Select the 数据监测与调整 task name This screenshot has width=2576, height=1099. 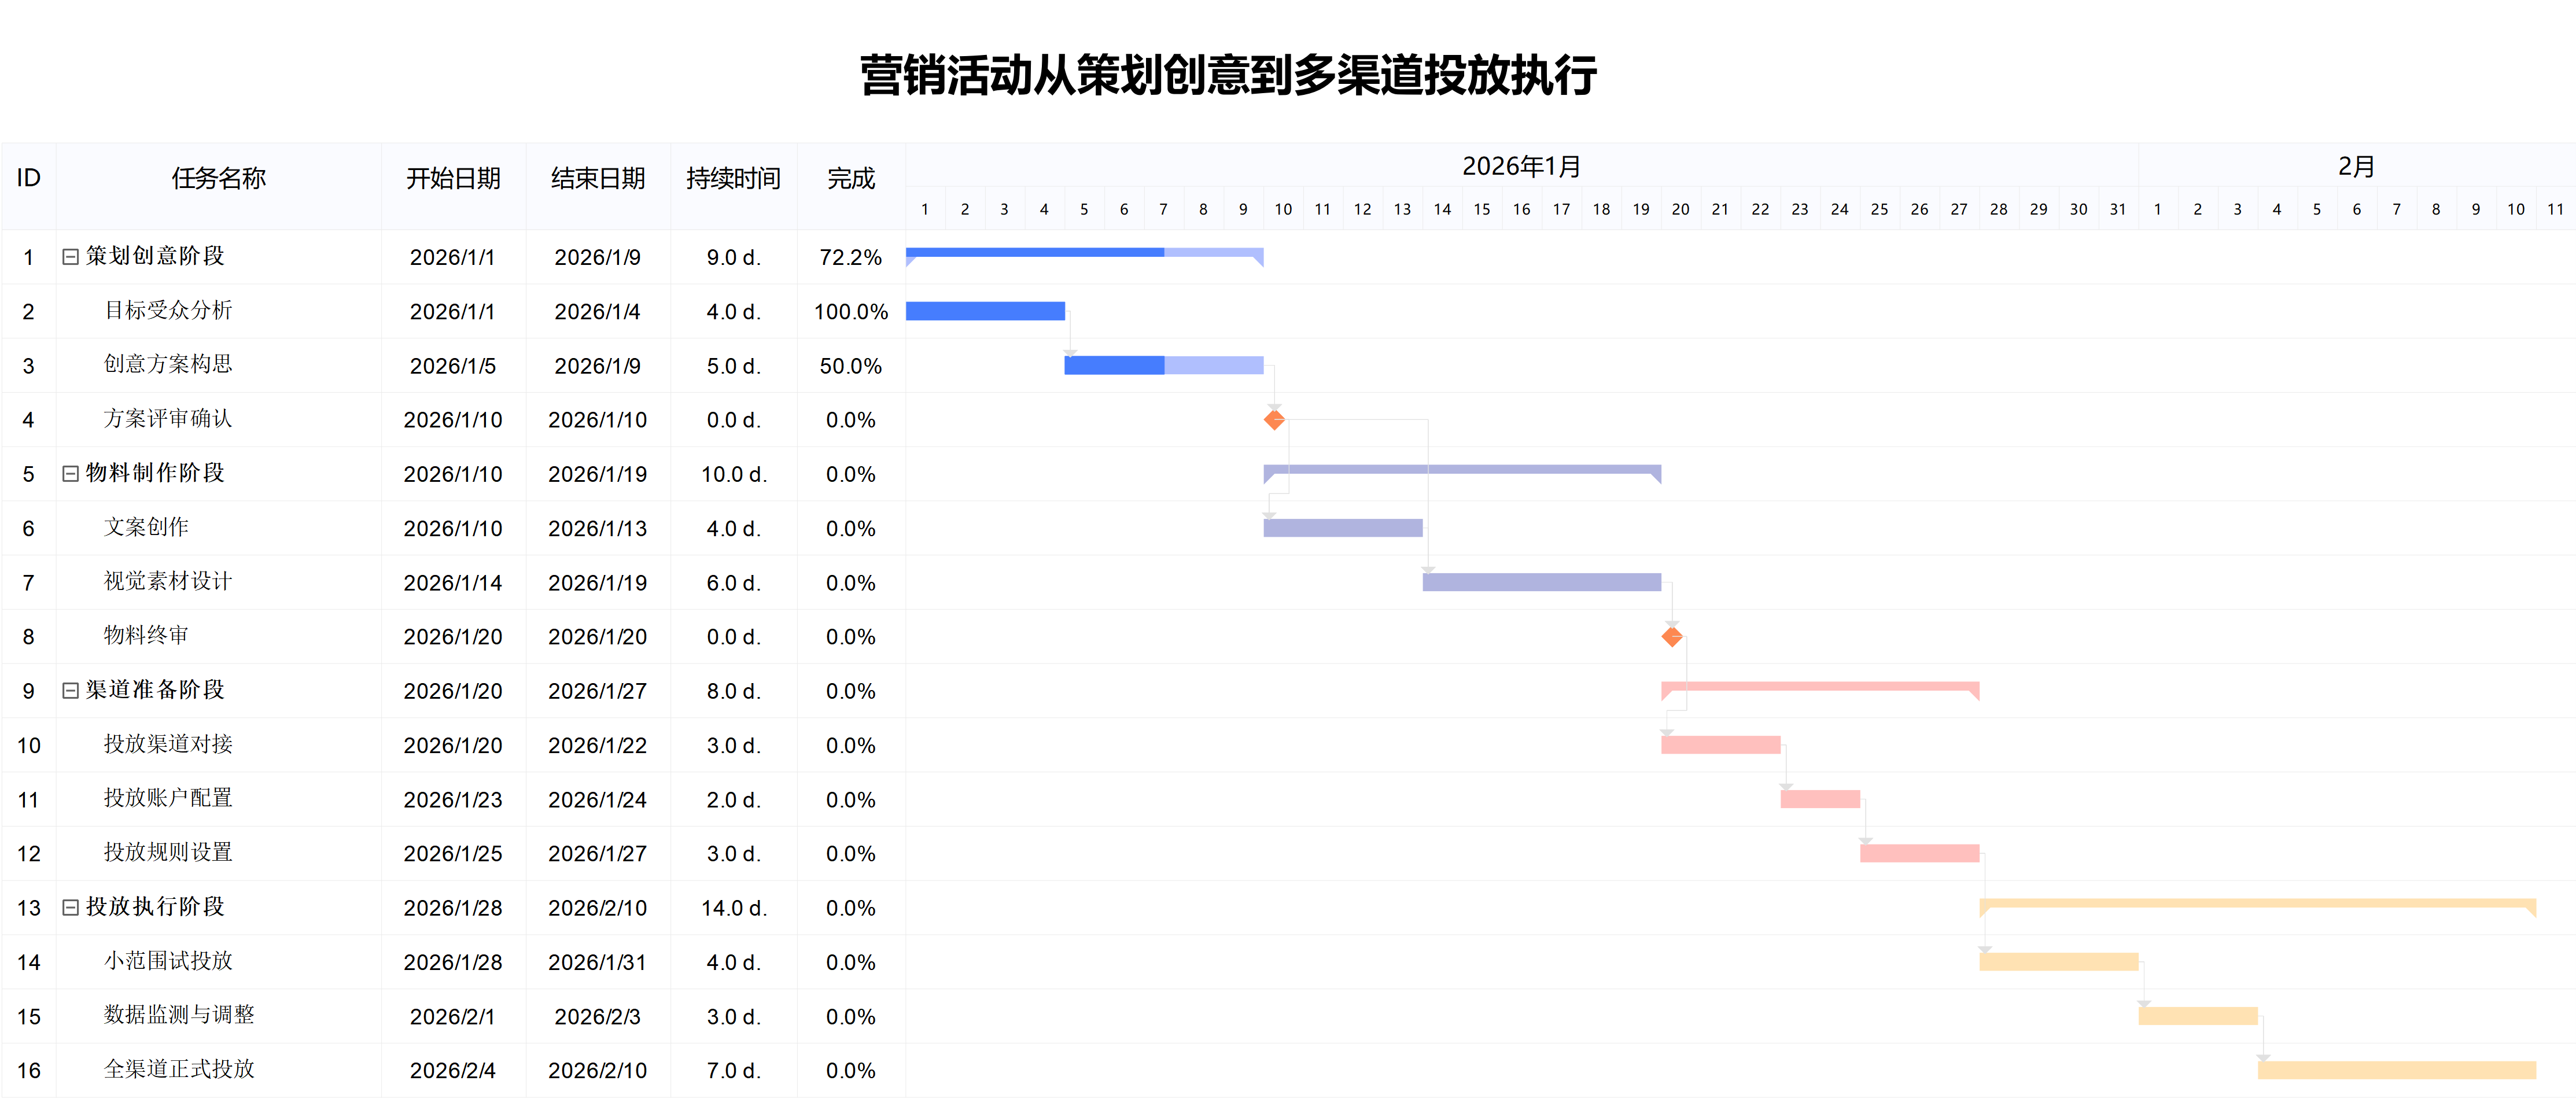click(x=179, y=1016)
